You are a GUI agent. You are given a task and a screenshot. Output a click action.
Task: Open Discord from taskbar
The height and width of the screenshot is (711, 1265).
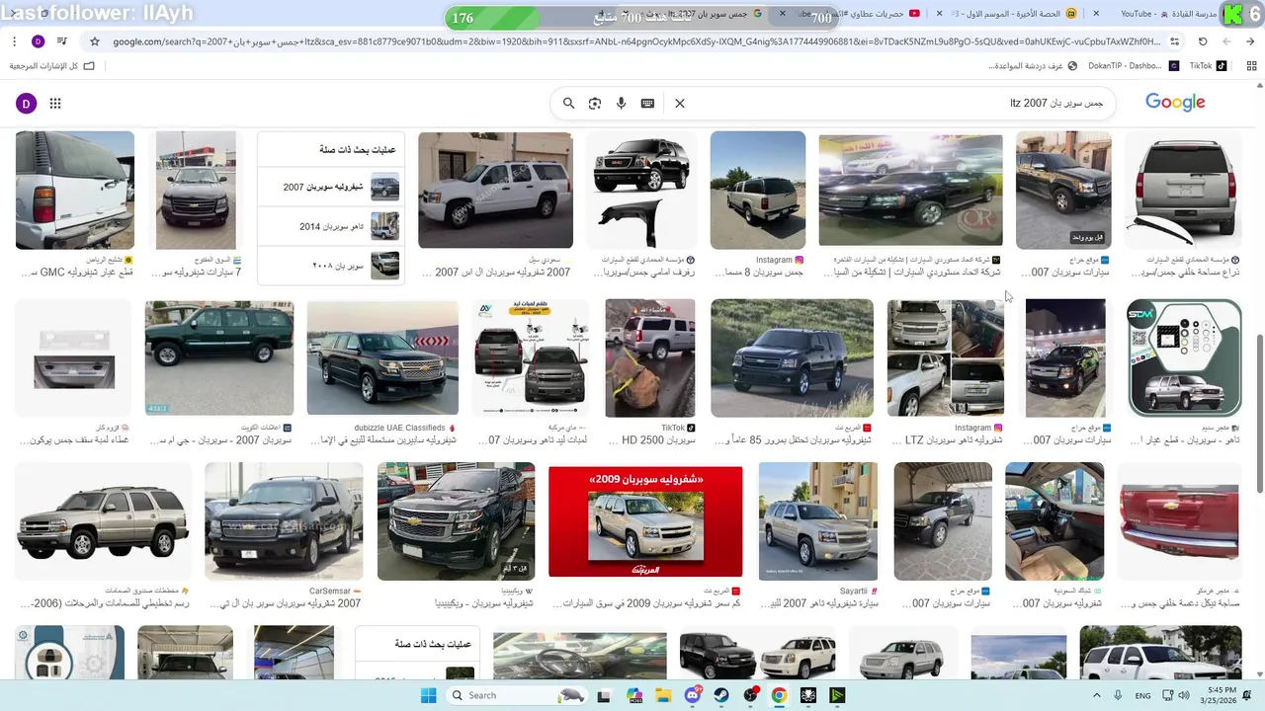(x=693, y=695)
